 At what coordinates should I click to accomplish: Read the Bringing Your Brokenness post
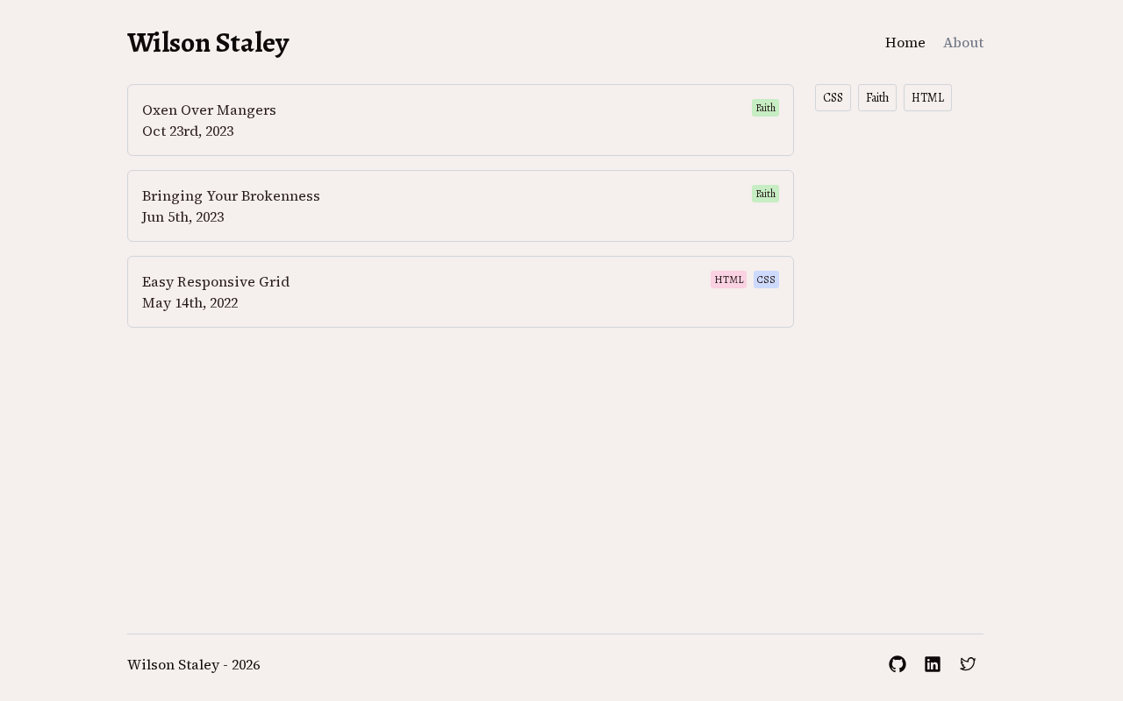coord(231,196)
